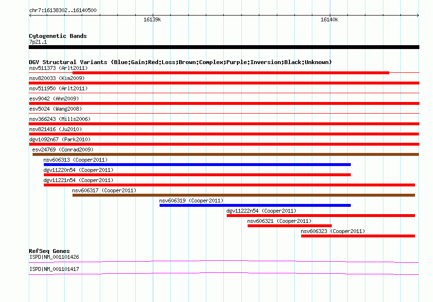This screenshot has width=433, height=302.
Task: Click the 16139k ruler tick label
Action: tap(152, 19)
